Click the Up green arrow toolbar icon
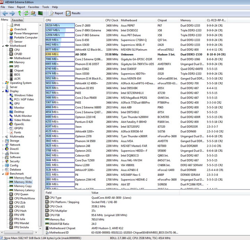250x240 pixels. point(19,13)
